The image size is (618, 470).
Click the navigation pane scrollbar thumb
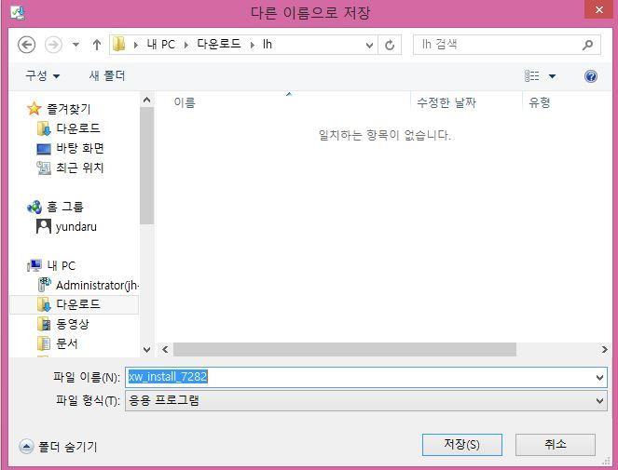(x=146, y=166)
